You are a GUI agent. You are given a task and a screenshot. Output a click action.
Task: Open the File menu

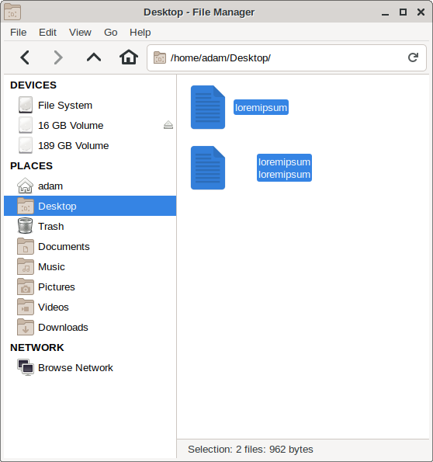point(19,32)
